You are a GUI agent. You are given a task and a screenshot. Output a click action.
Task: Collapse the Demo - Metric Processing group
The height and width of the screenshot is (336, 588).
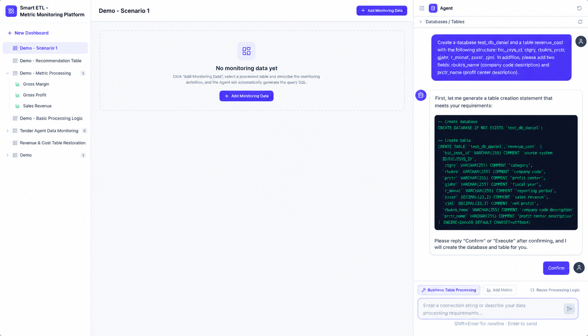[x=7, y=73]
